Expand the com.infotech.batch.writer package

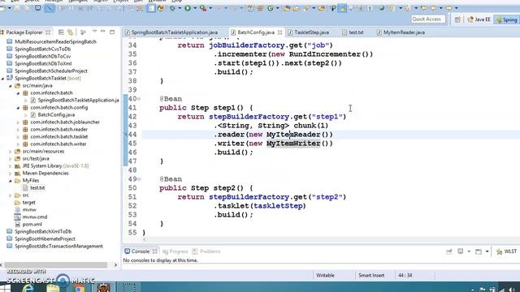(x=18, y=144)
